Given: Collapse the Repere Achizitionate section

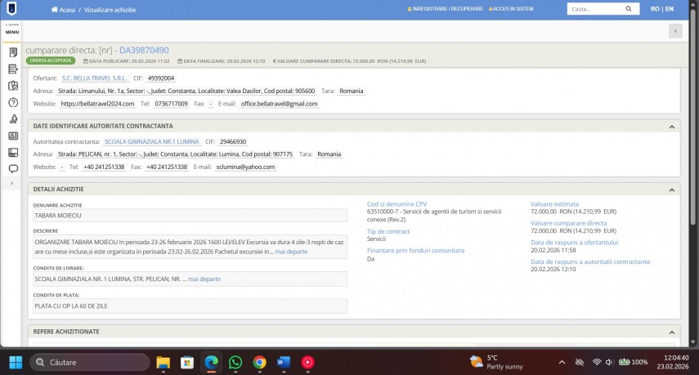Looking at the screenshot, I should [x=671, y=332].
